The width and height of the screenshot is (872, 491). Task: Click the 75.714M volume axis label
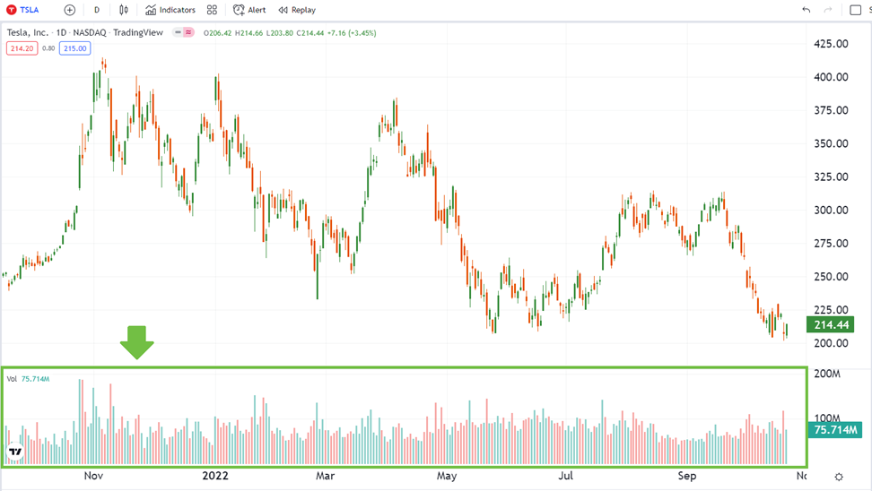click(x=834, y=429)
